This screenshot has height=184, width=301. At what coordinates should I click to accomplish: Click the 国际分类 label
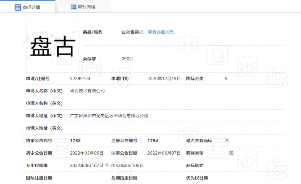pyautogui.click(x=195, y=78)
